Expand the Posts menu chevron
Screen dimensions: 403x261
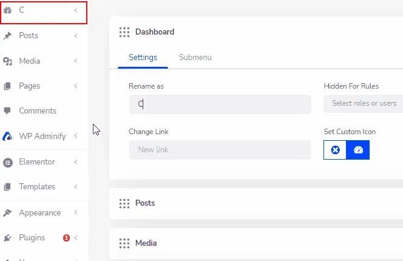pos(75,35)
